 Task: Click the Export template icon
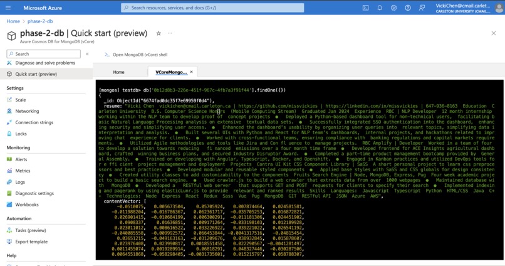(x=9, y=242)
